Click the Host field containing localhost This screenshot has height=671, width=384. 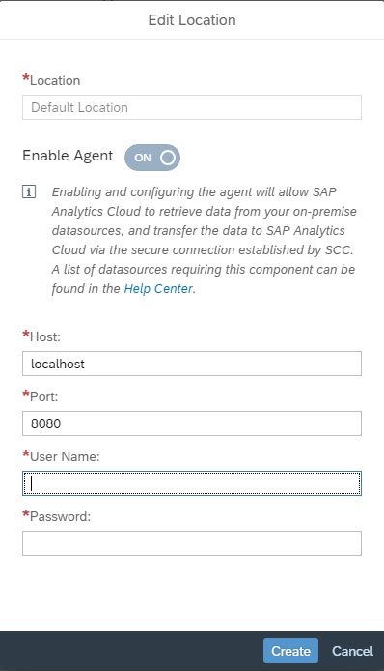[192, 364]
